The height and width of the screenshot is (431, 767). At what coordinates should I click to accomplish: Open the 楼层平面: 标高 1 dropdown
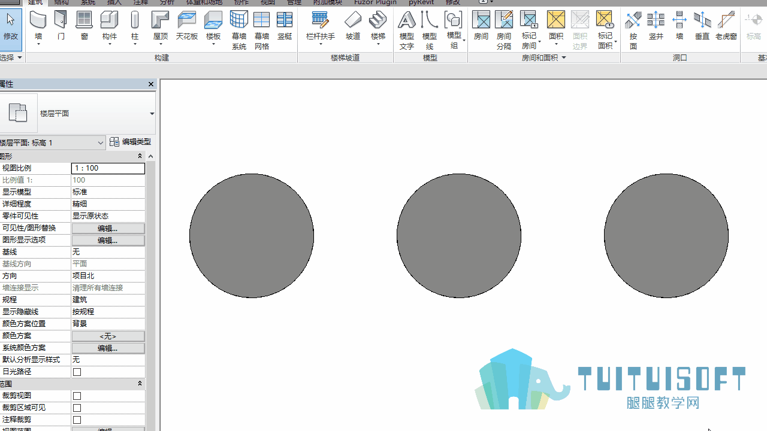click(52, 142)
